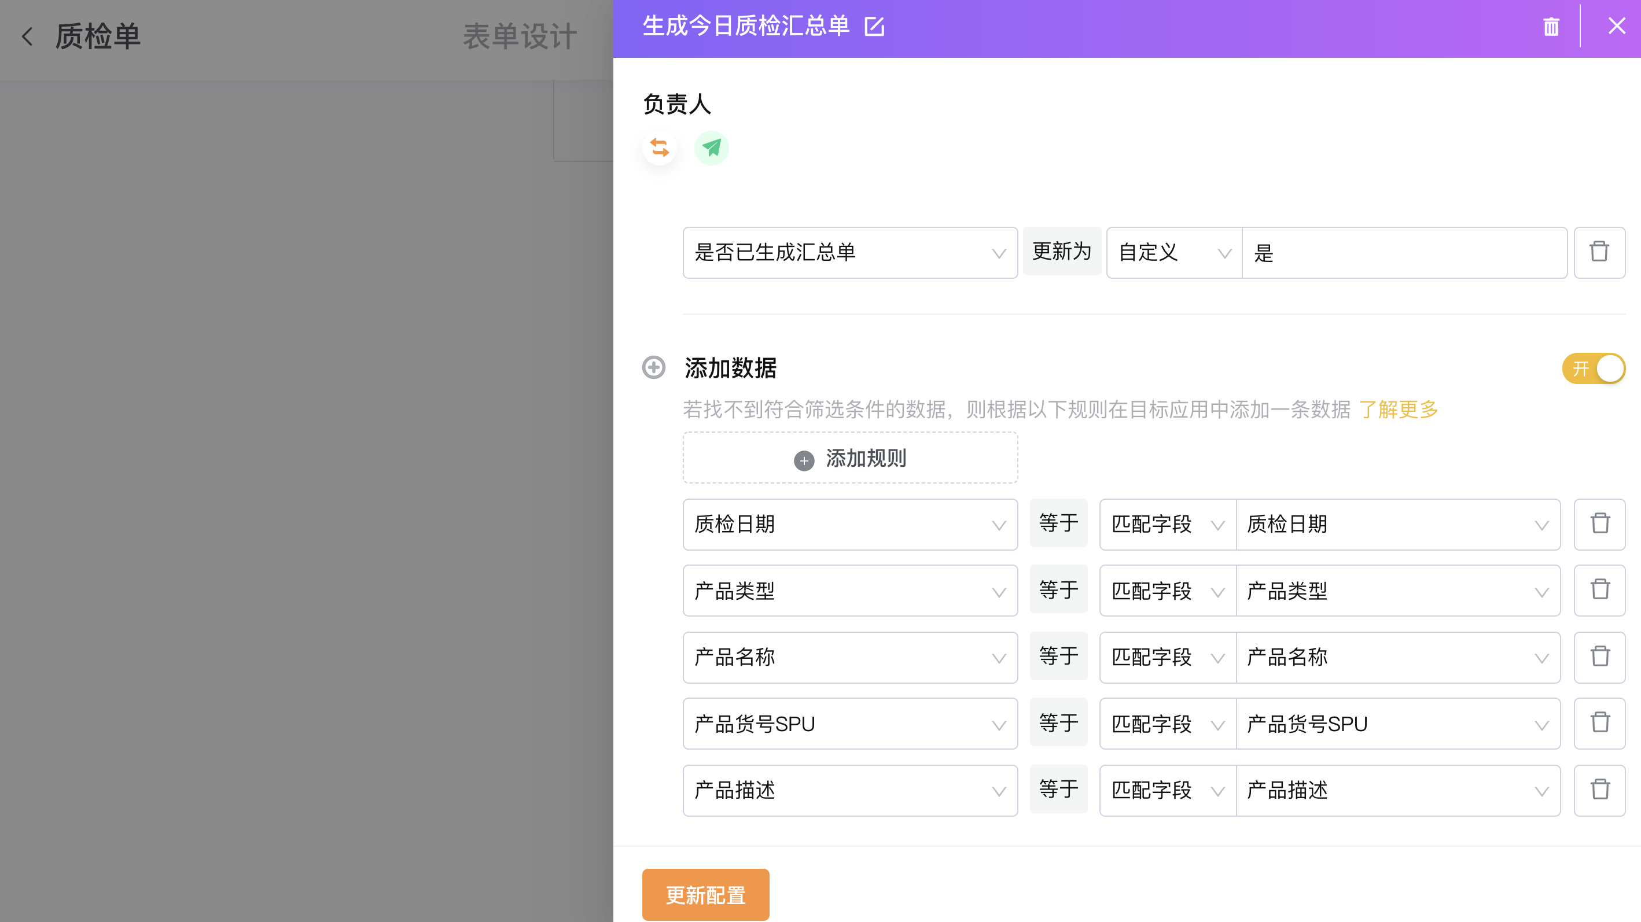Click the 等于 operator in 产品类型 row
The image size is (1641, 922).
tap(1059, 589)
